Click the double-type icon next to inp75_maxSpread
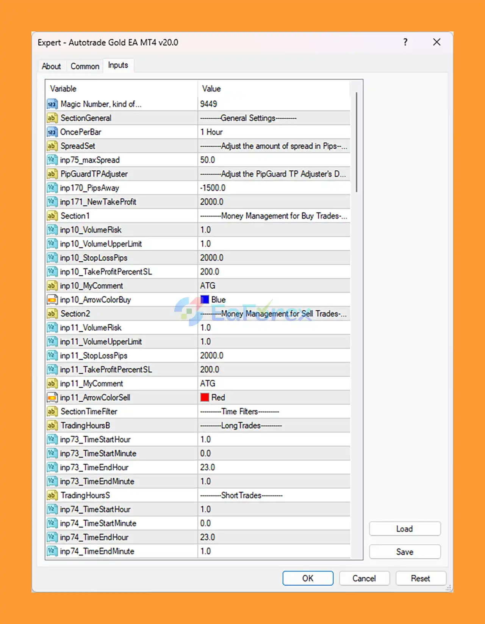Viewport: 485px width, 624px height. [x=52, y=160]
